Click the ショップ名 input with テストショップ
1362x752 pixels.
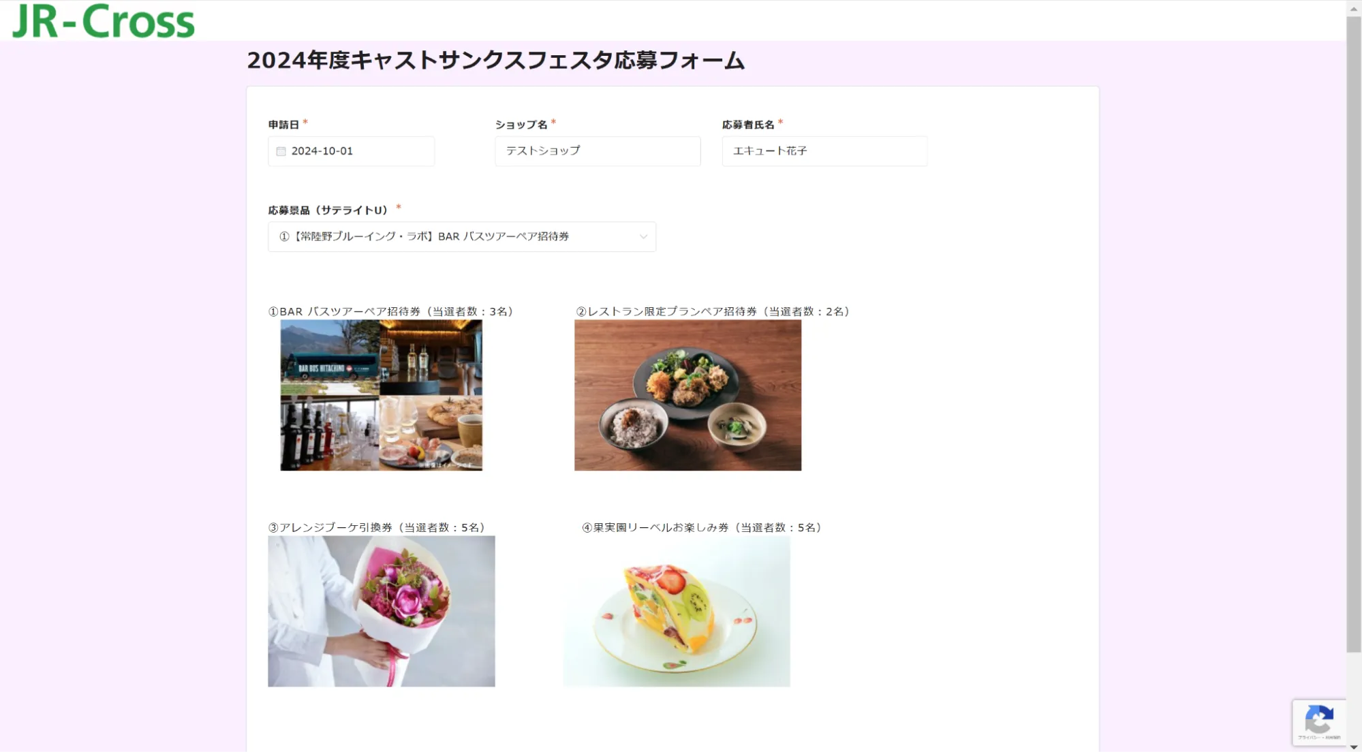(598, 151)
